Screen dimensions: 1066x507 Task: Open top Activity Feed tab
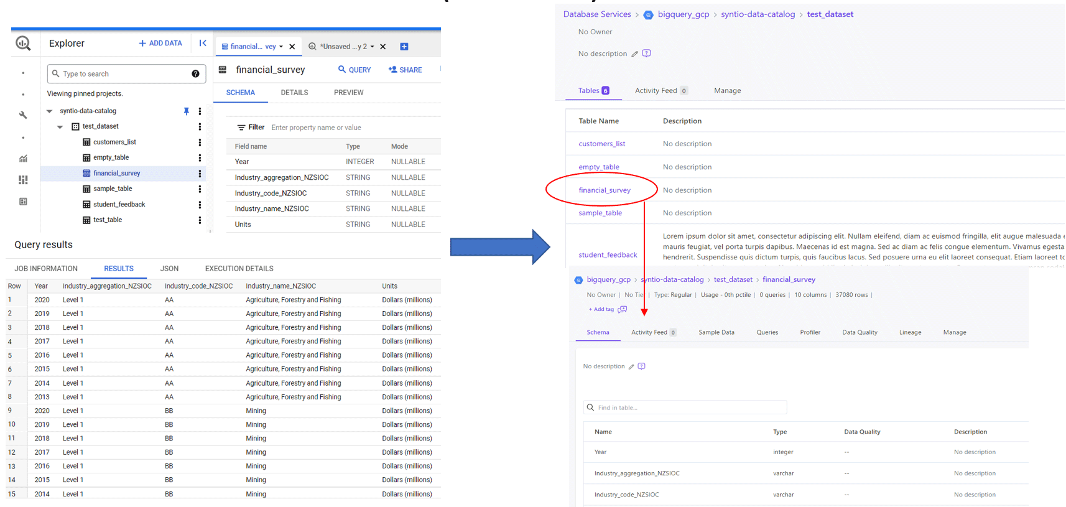coord(661,91)
